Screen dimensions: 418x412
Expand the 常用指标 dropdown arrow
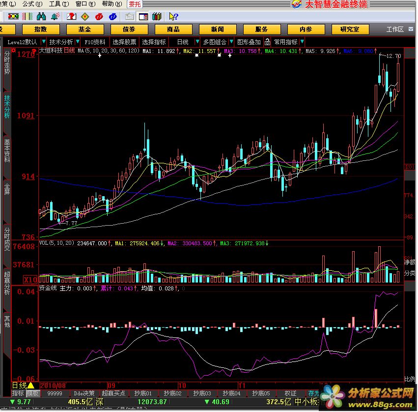[x=302, y=42]
